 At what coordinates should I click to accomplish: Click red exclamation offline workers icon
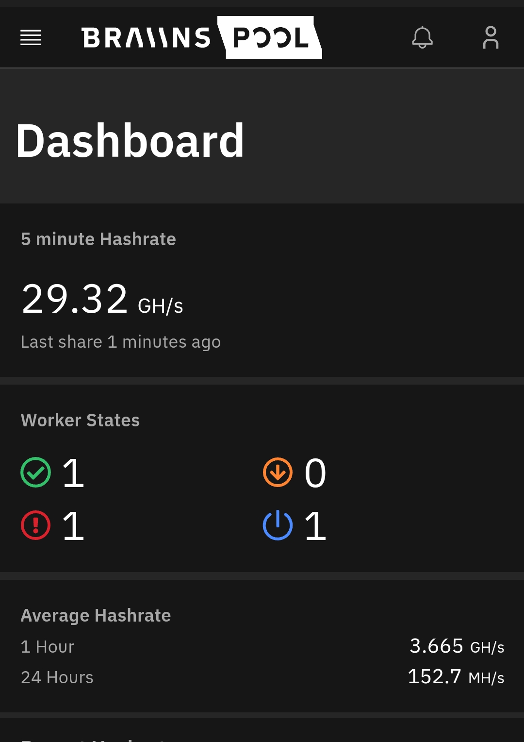point(36,525)
